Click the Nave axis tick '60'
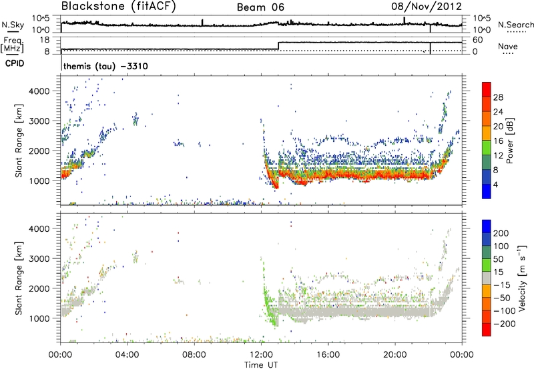 click(478, 40)
